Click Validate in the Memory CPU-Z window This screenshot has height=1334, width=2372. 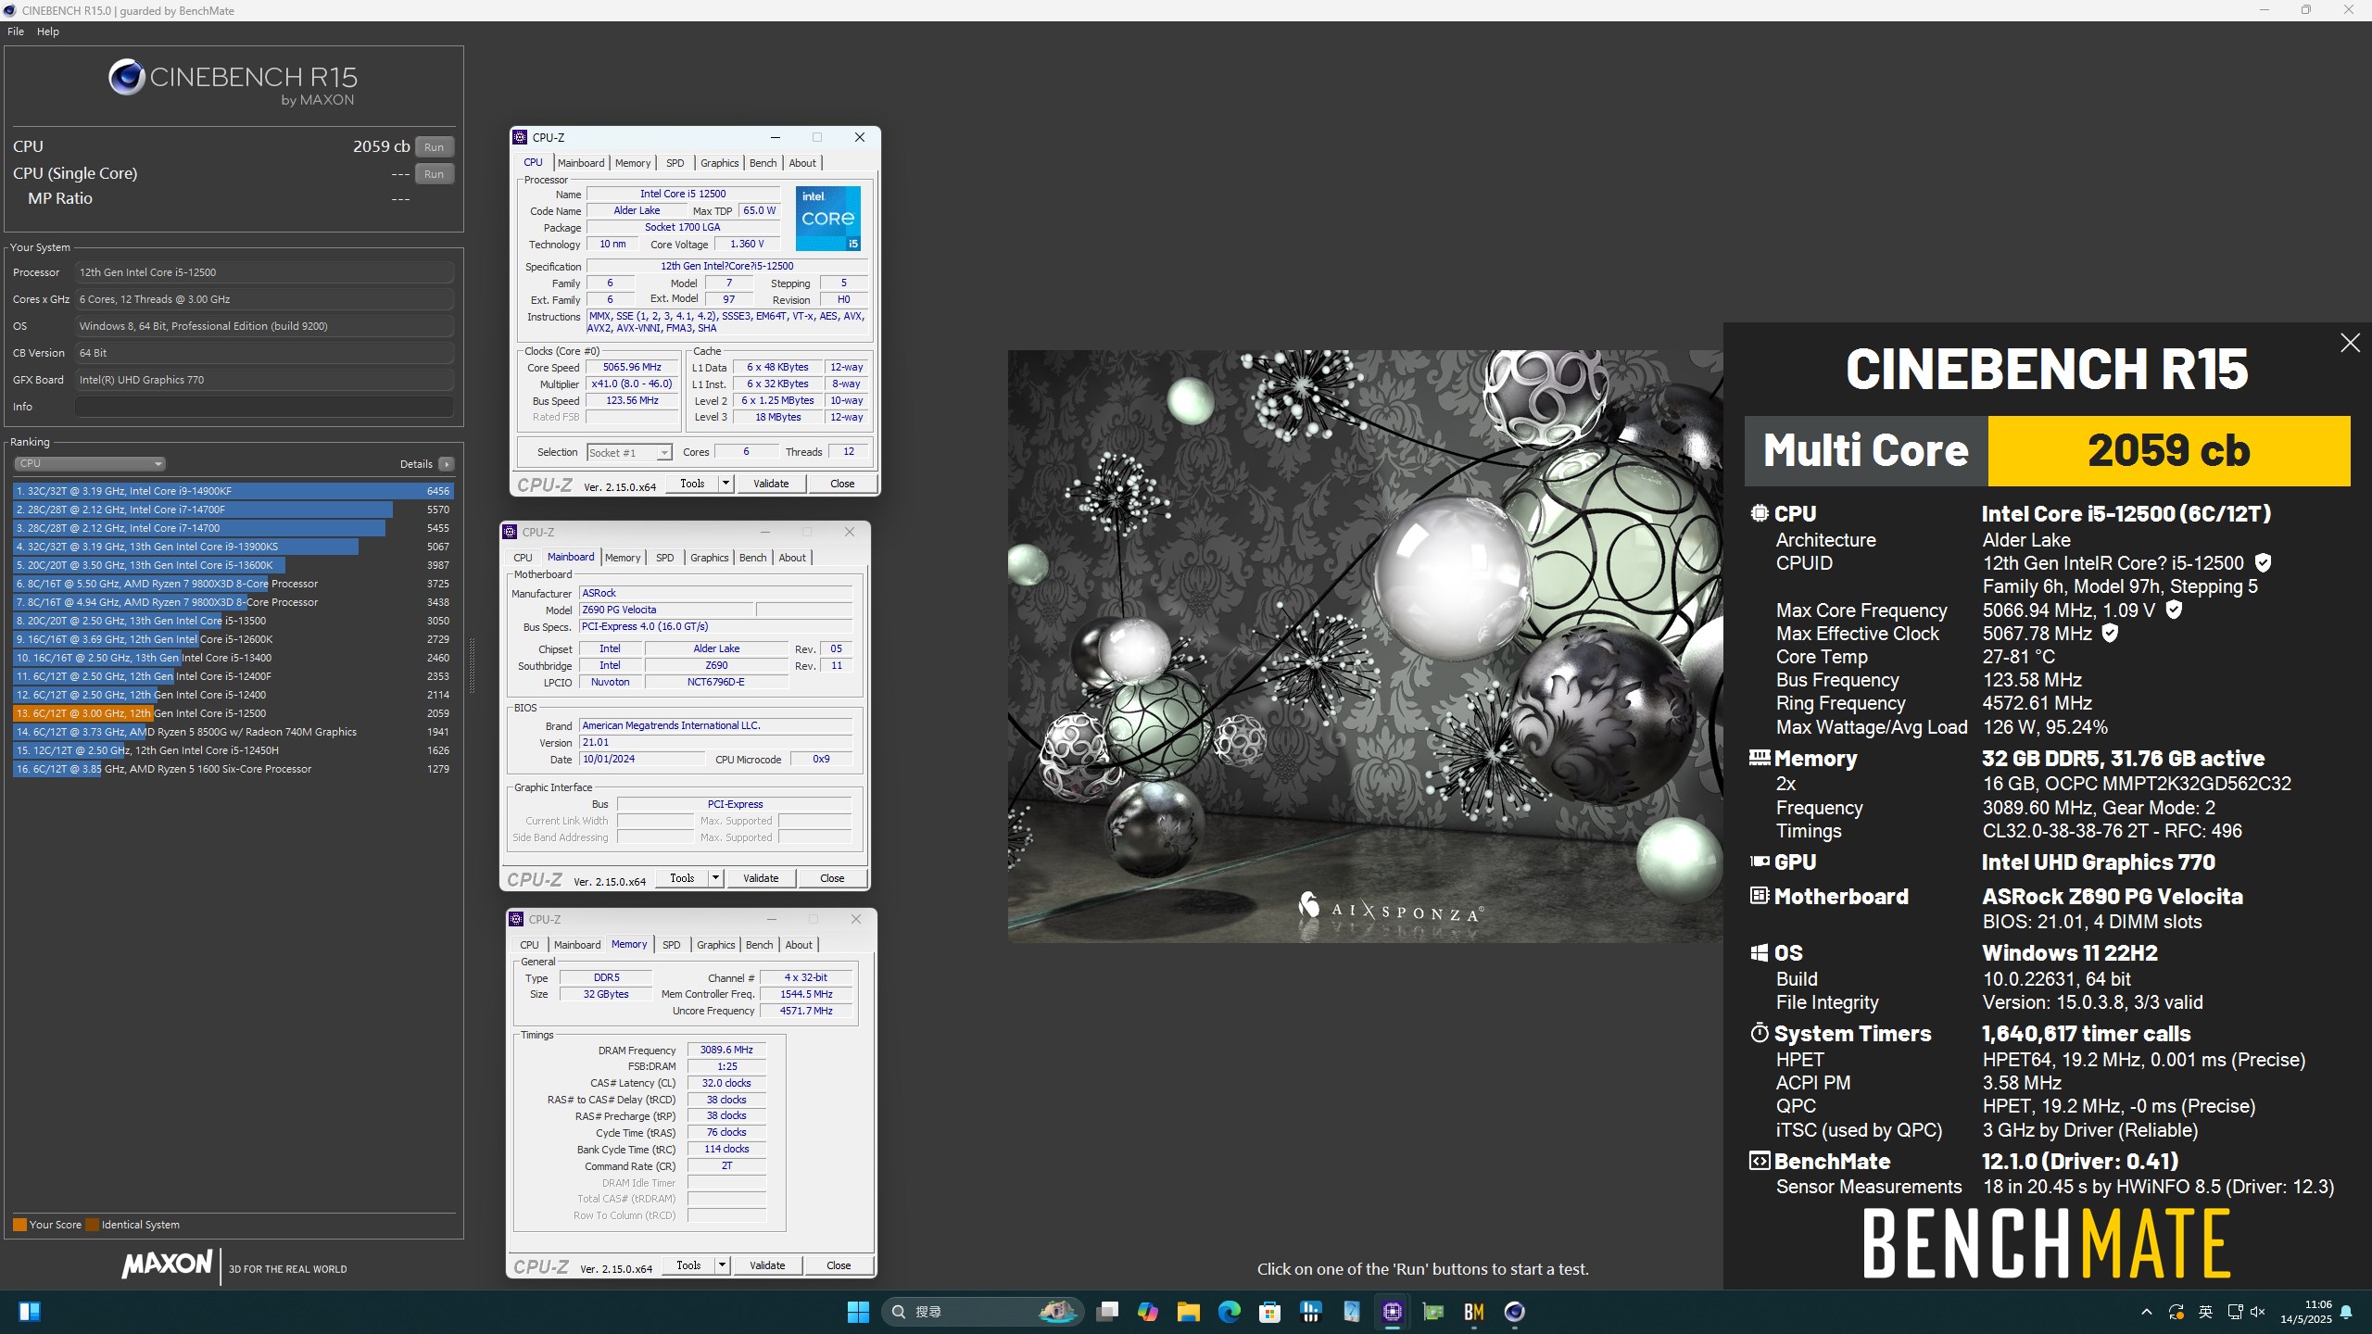(x=767, y=1265)
